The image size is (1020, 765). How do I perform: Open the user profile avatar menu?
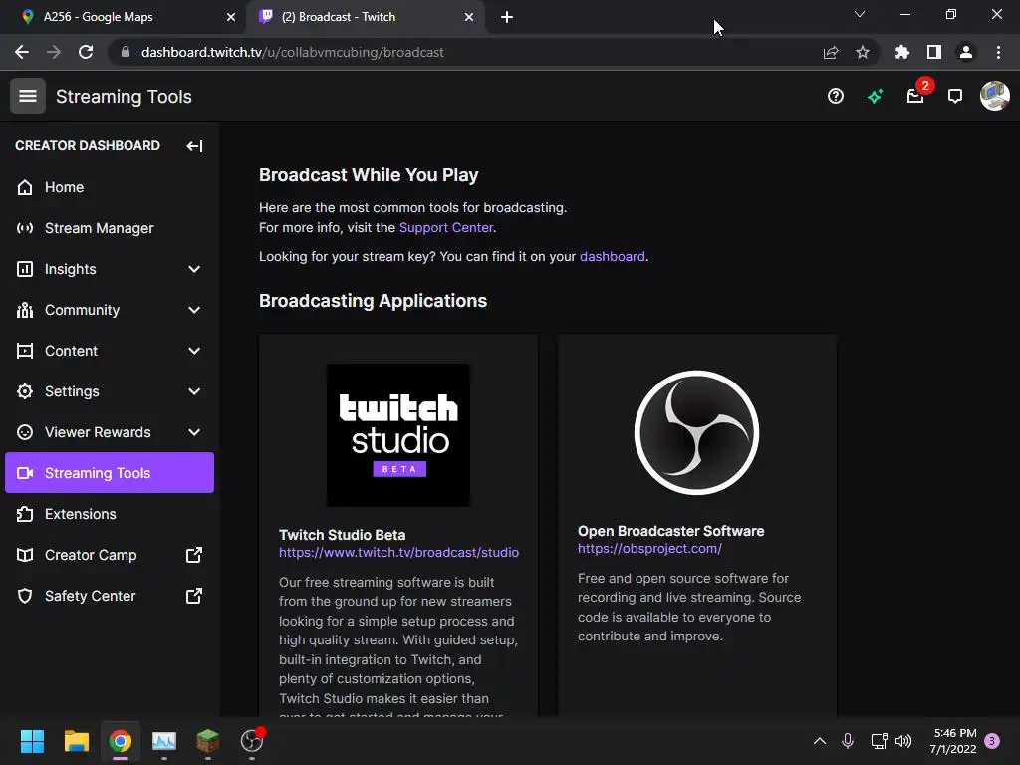pyautogui.click(x=995, y=96)
